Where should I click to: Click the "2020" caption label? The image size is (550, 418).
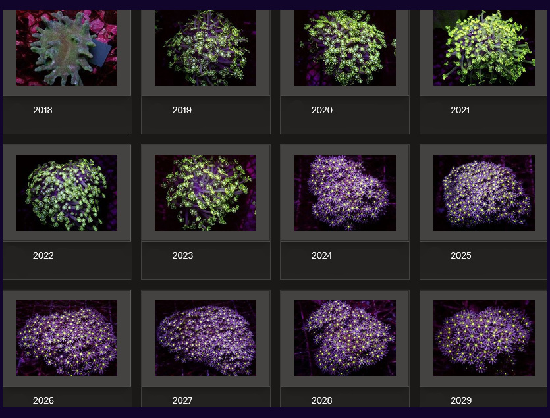(x=321, y=110)
